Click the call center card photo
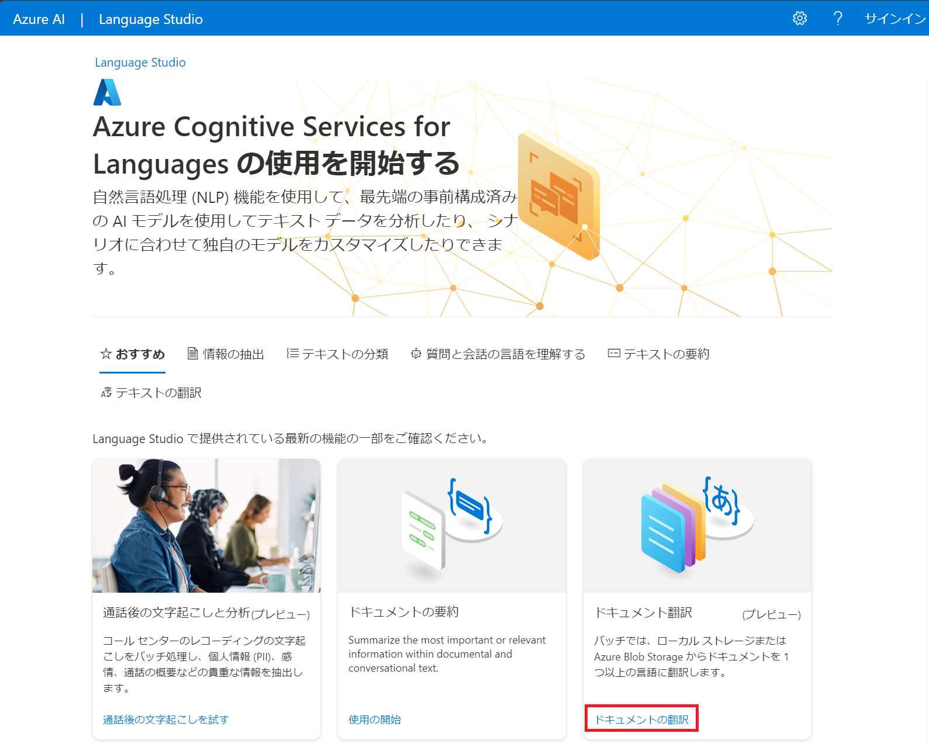 tap(206, 525)
